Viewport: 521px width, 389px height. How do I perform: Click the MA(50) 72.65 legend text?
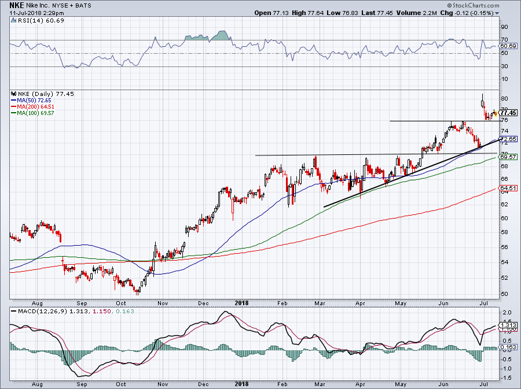tap(34, 101)
